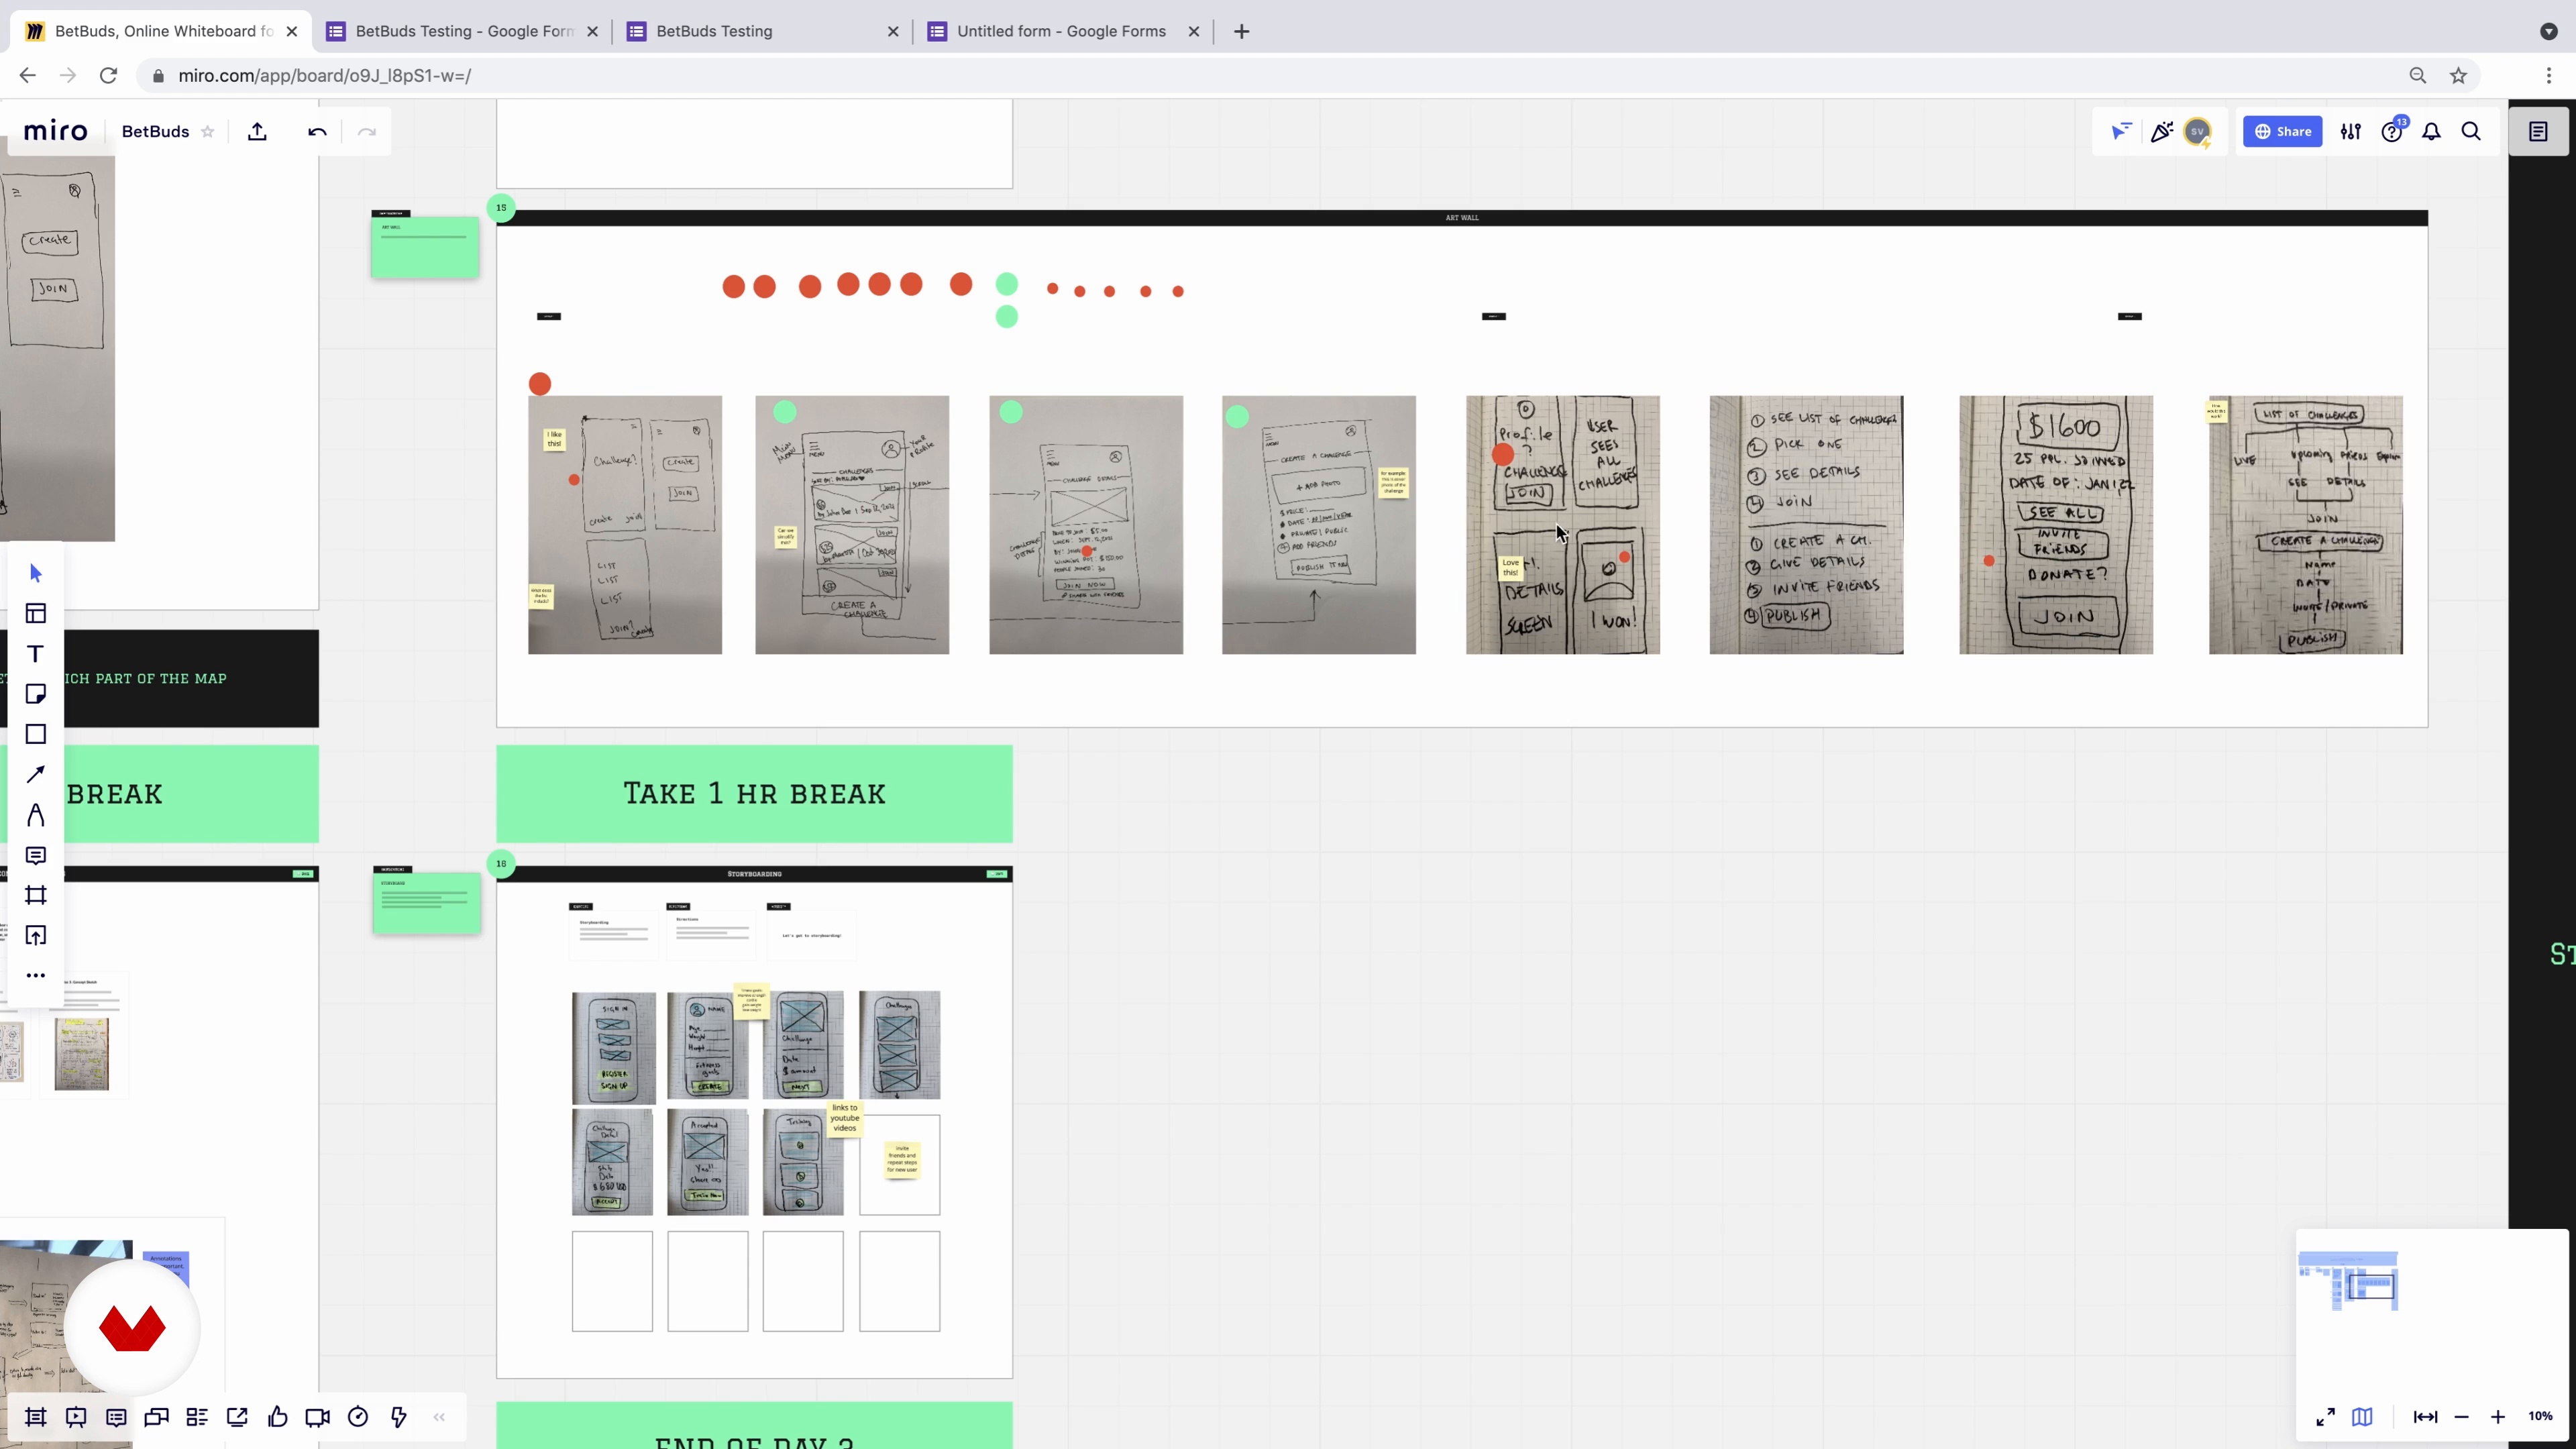The height and width of the screenshot is (1449, 2576).
Task: Click the SV user avatar
Action: click(x=2198, y=131)
